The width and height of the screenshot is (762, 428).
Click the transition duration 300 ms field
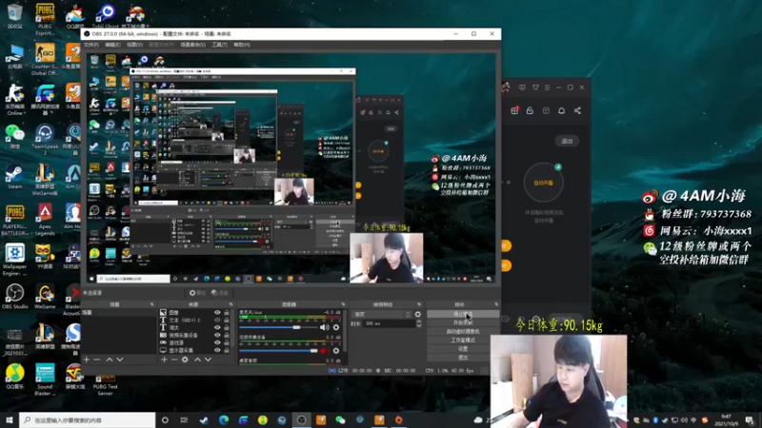pyautogui.click(x=389, y=323)
